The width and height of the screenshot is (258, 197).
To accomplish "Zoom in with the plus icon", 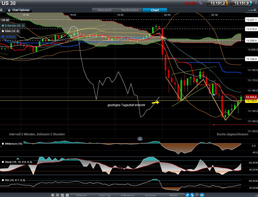I will 53,195.
